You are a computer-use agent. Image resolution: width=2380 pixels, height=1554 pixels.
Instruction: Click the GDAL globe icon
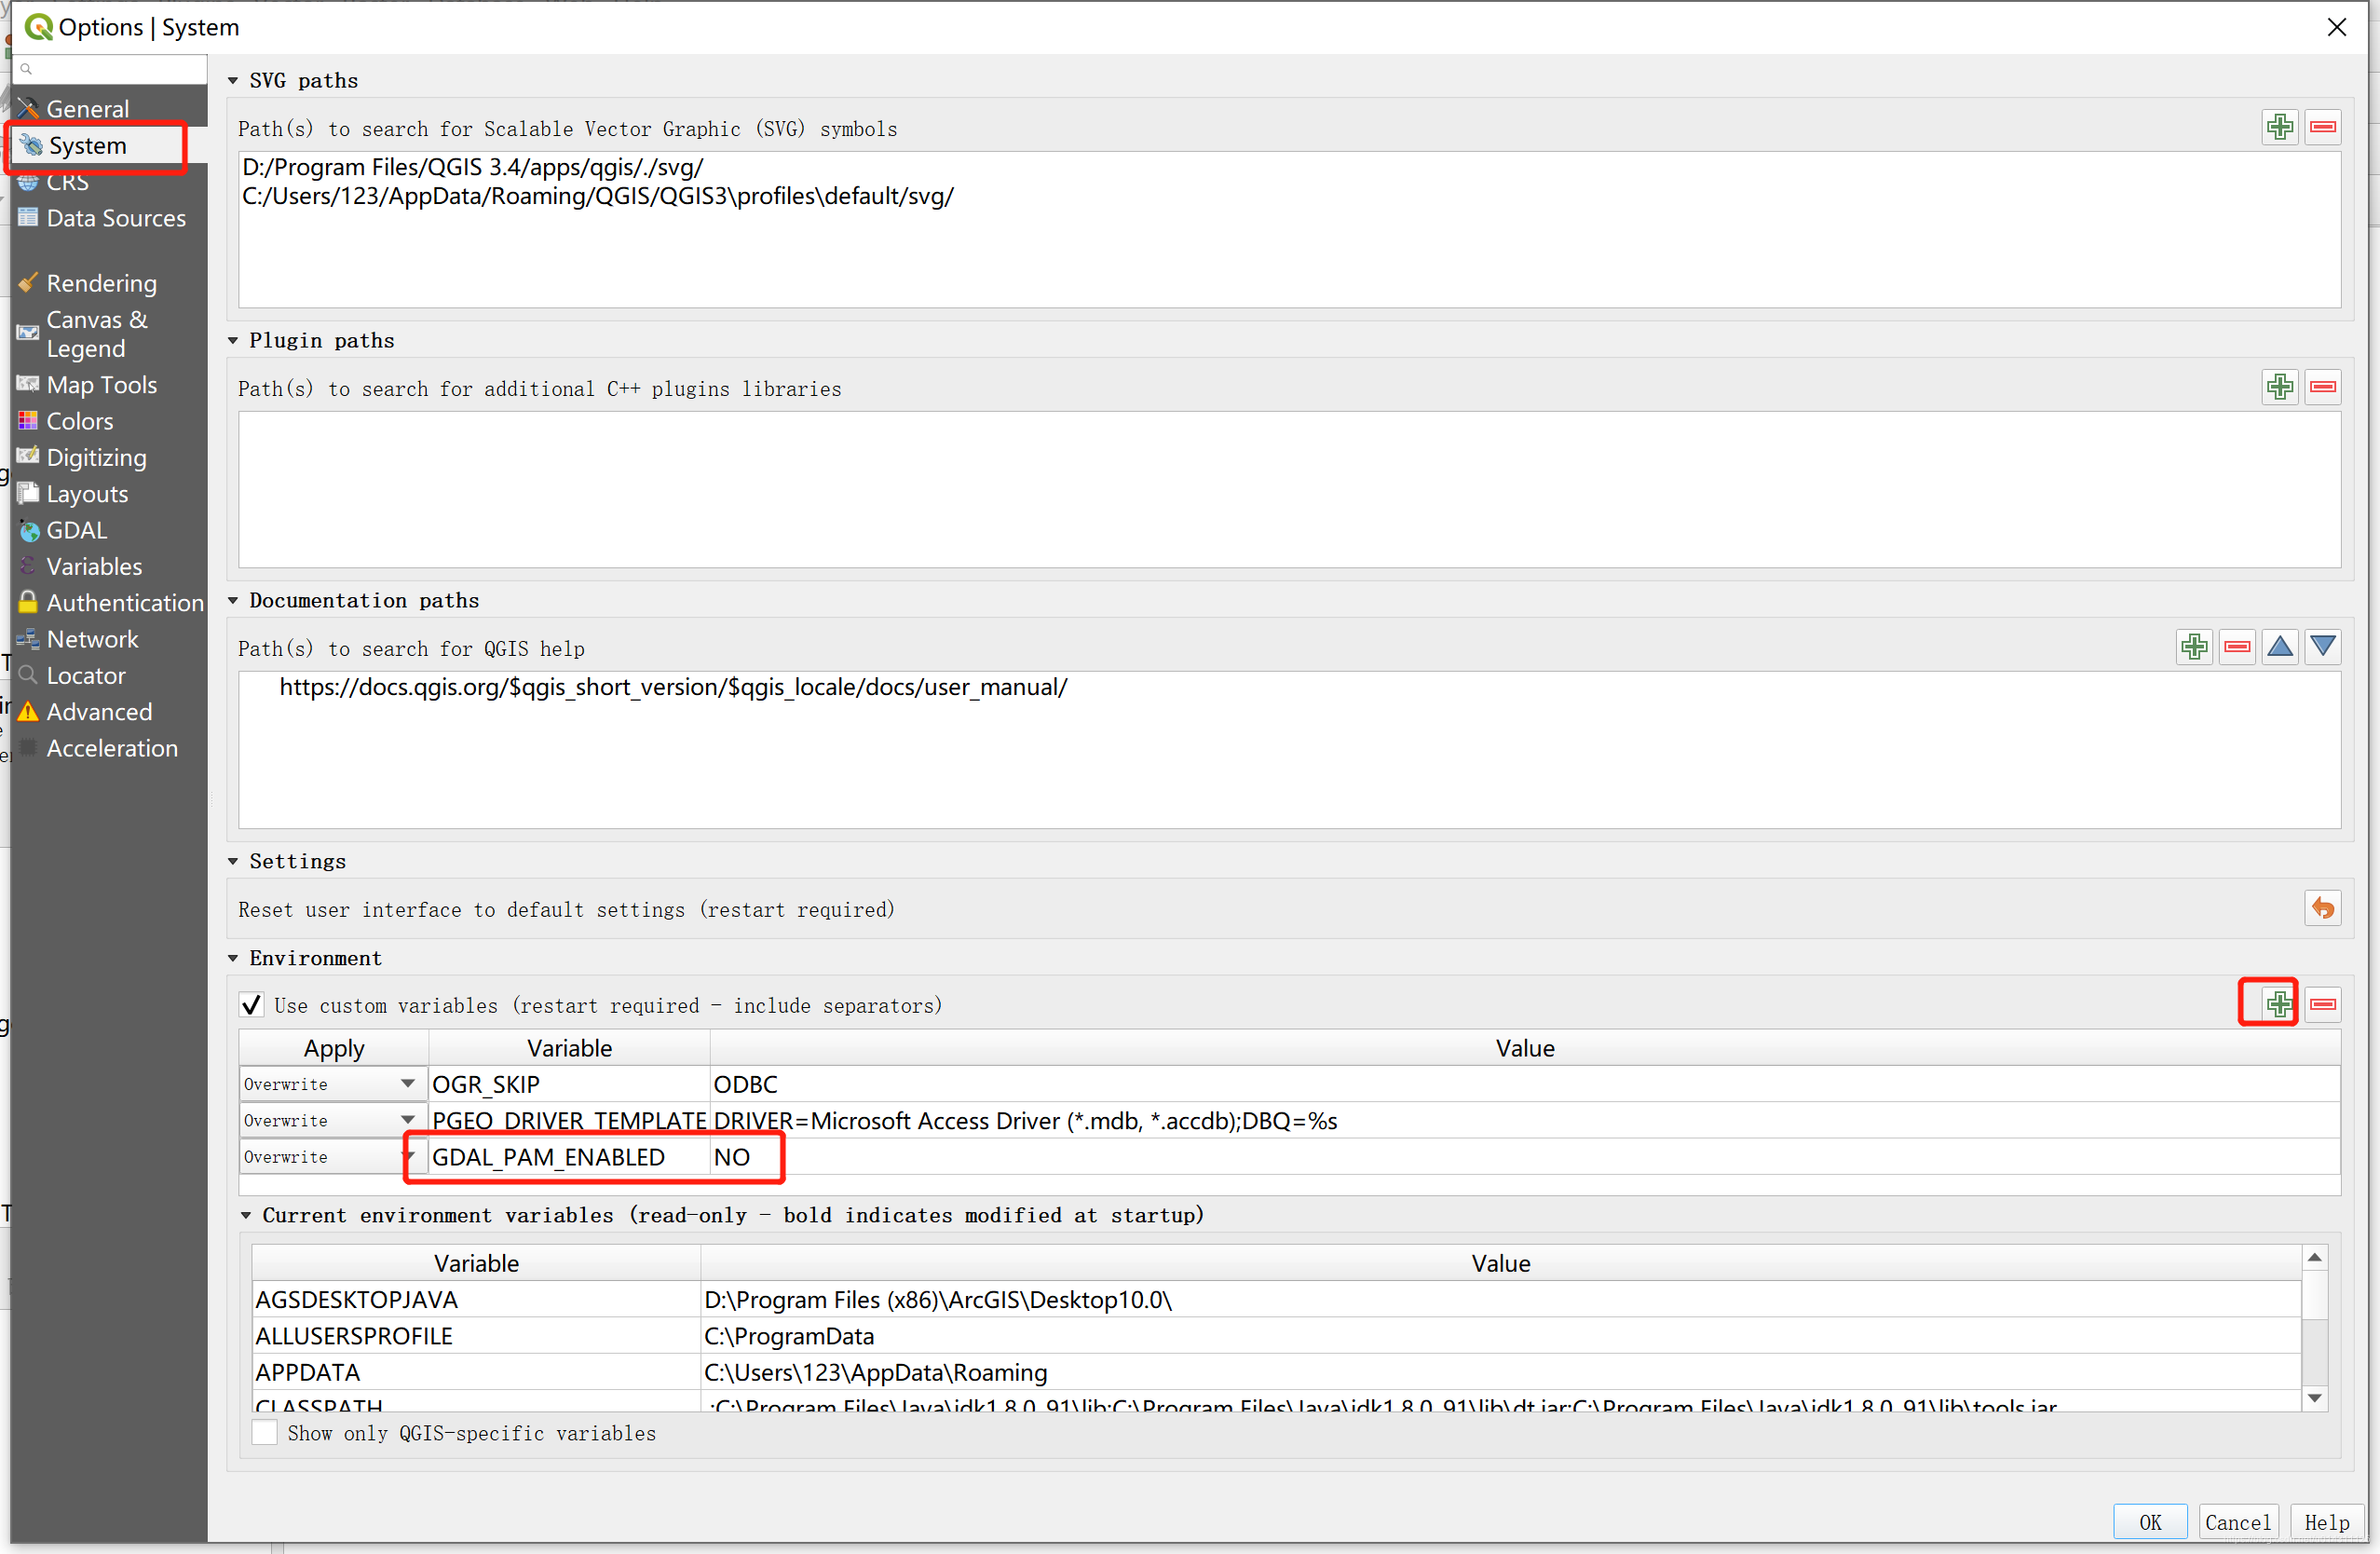[x=28, y=530]
